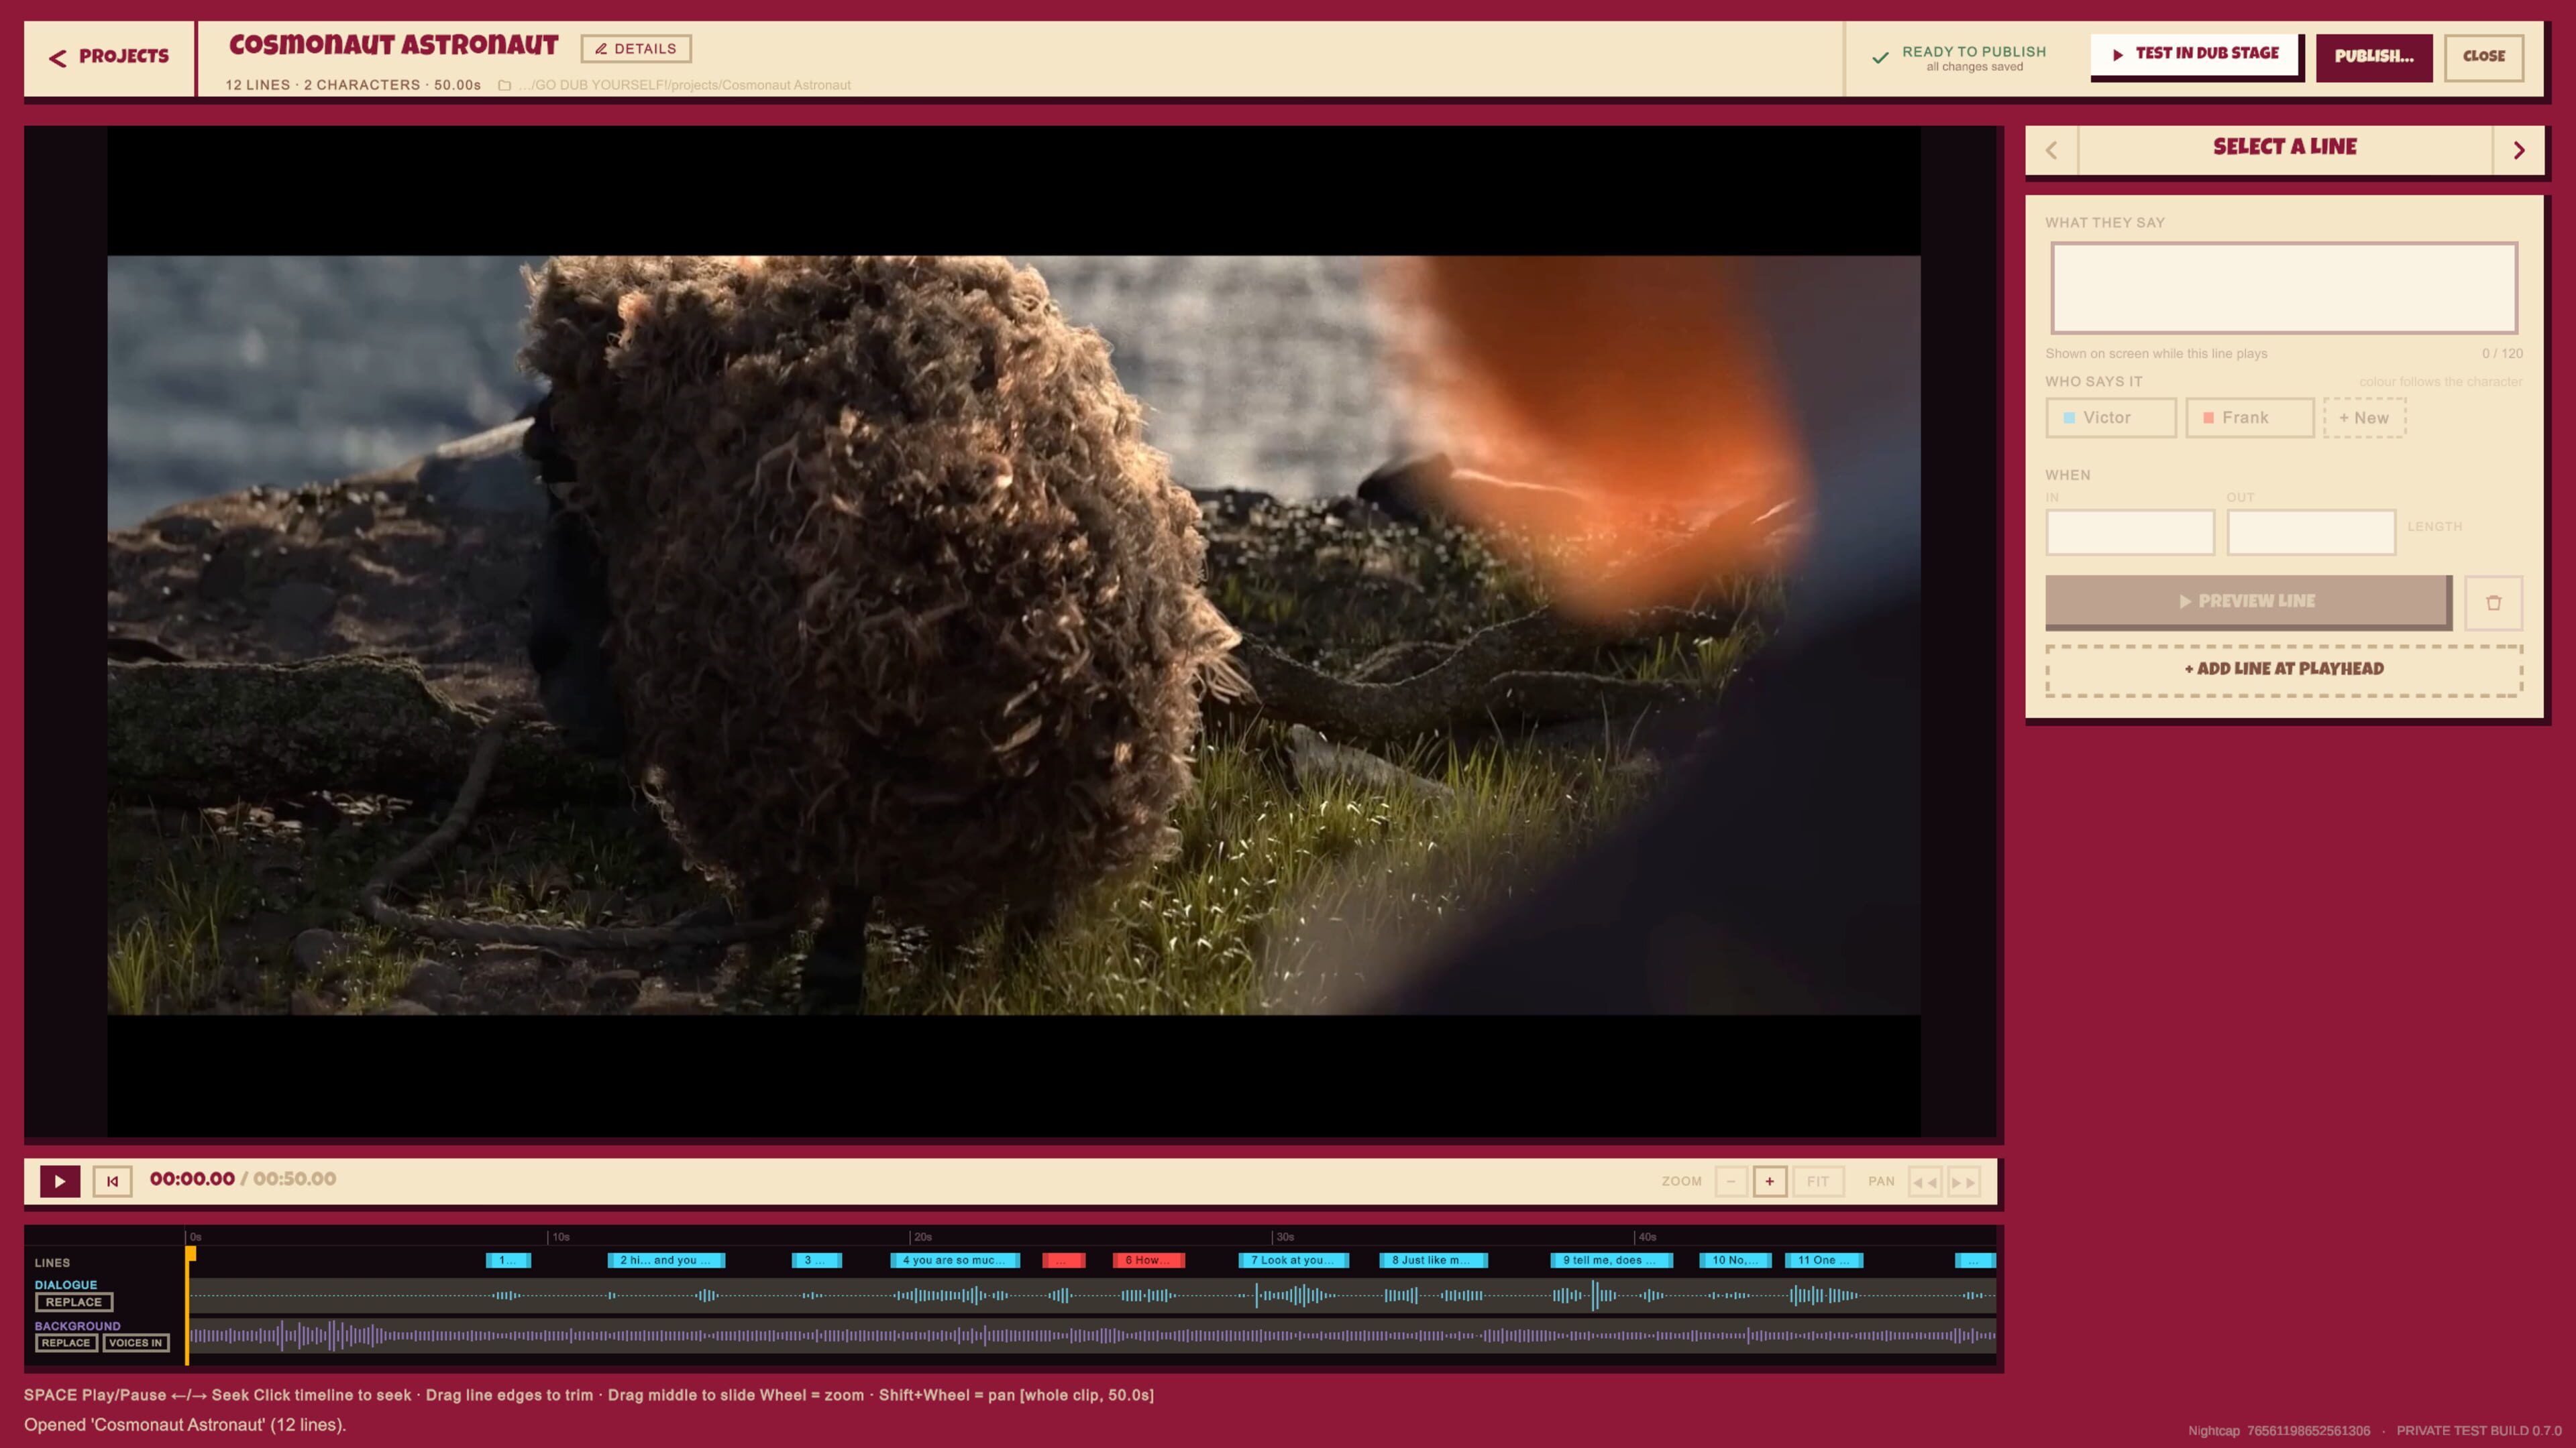The width and height of the screenshot is (2576, 1448).
Task: Select the red clip before '6 How'
Action: click(1063, 1260)
